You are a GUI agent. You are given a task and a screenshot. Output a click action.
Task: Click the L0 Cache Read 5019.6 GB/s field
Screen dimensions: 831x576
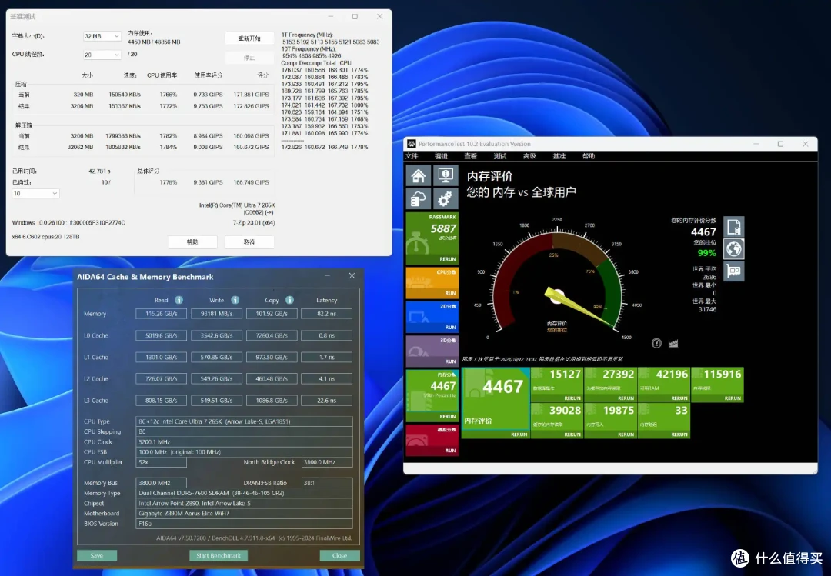pos(161,335)
